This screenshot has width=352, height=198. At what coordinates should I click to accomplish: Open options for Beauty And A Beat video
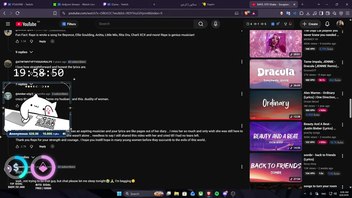click(x=342, y=125)
